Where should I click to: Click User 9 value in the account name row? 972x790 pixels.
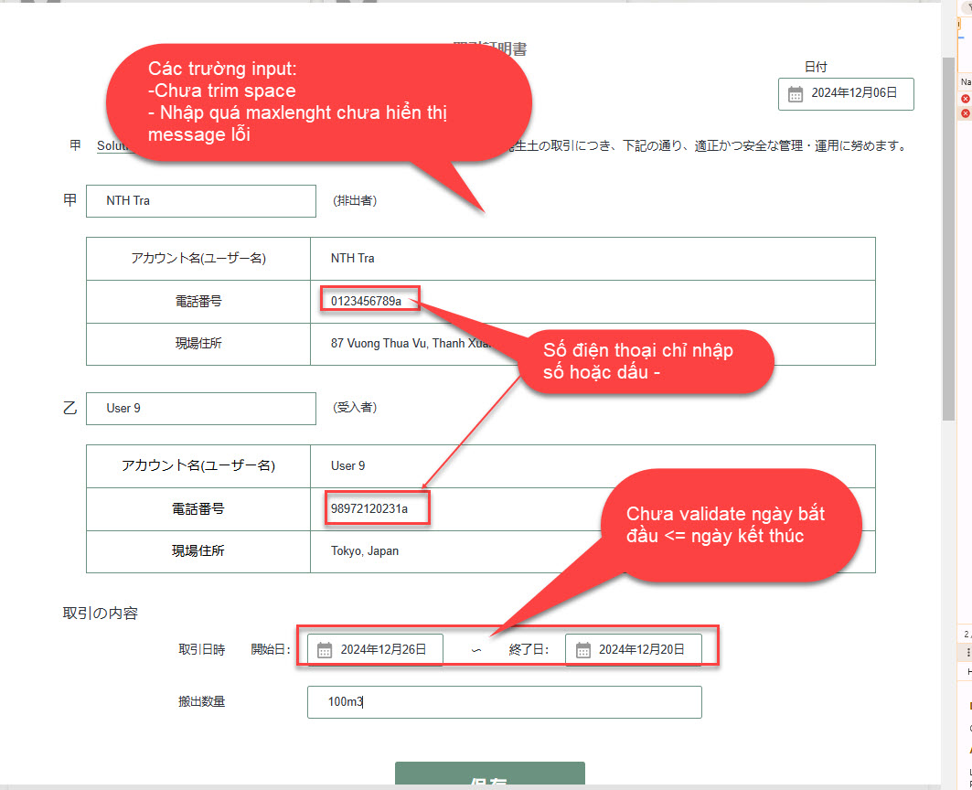coord(347,465)
